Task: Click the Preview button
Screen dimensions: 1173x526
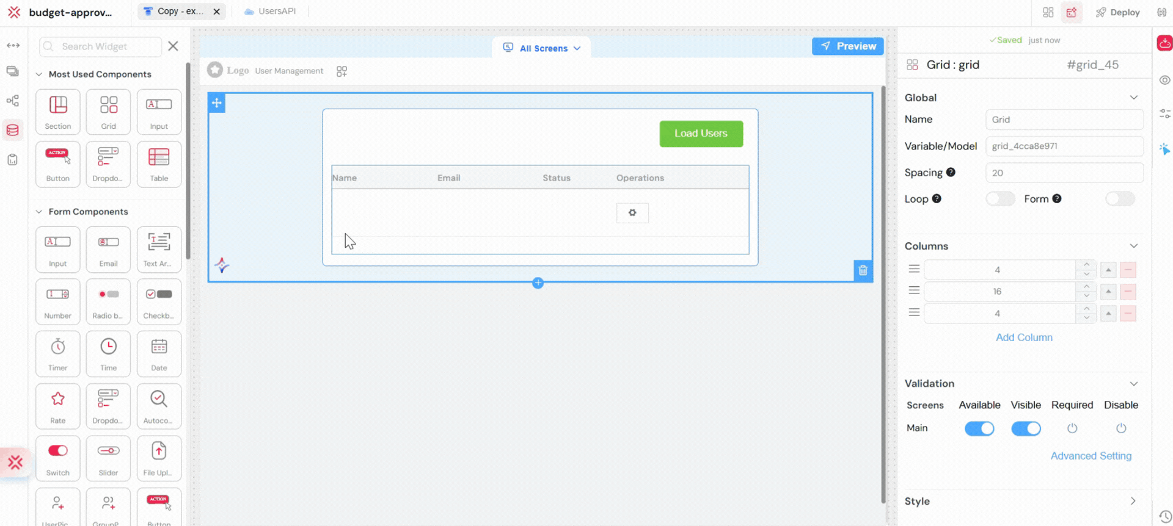Action: [847, 46]
